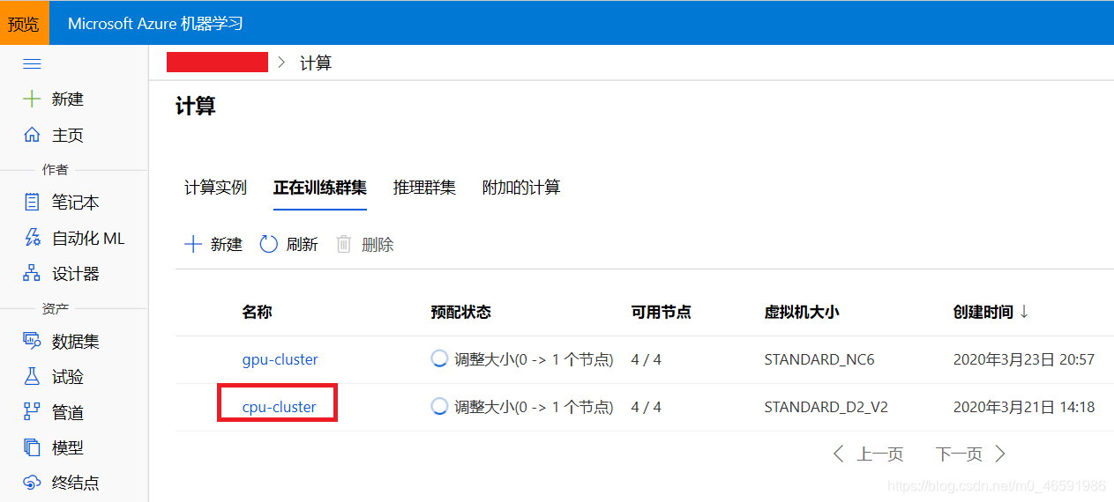
Task: Sort by the 名称 column header
Action: click(257, 312)
